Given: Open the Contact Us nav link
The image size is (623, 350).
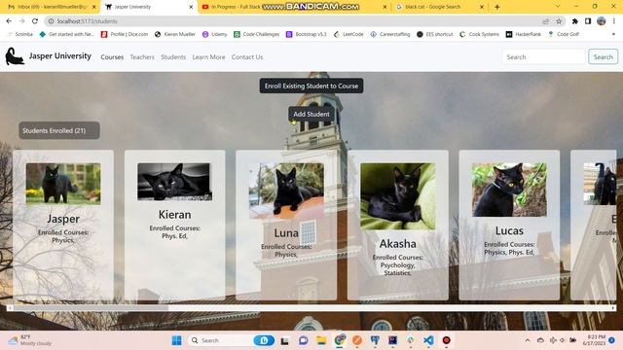Looking at the screenshot, I should coord(247,57).
